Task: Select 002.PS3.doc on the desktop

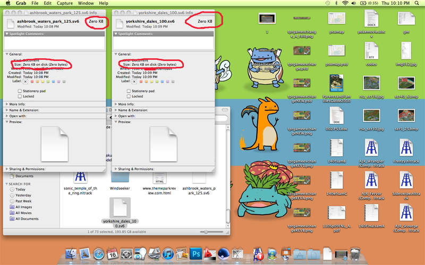Action: point(336,119)
